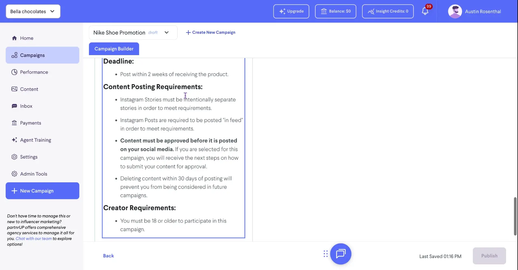Open the Home section
Image resolution: width=518 pixels, height=270 pixels.
(26, 38)
